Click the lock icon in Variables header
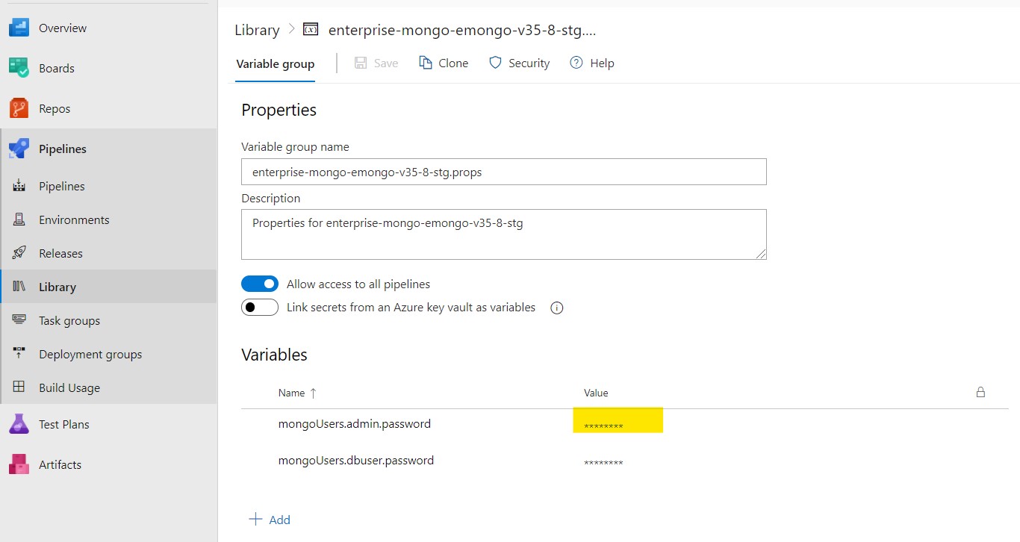The height and width of the screenshot is (542, 1020). (980, 392)
